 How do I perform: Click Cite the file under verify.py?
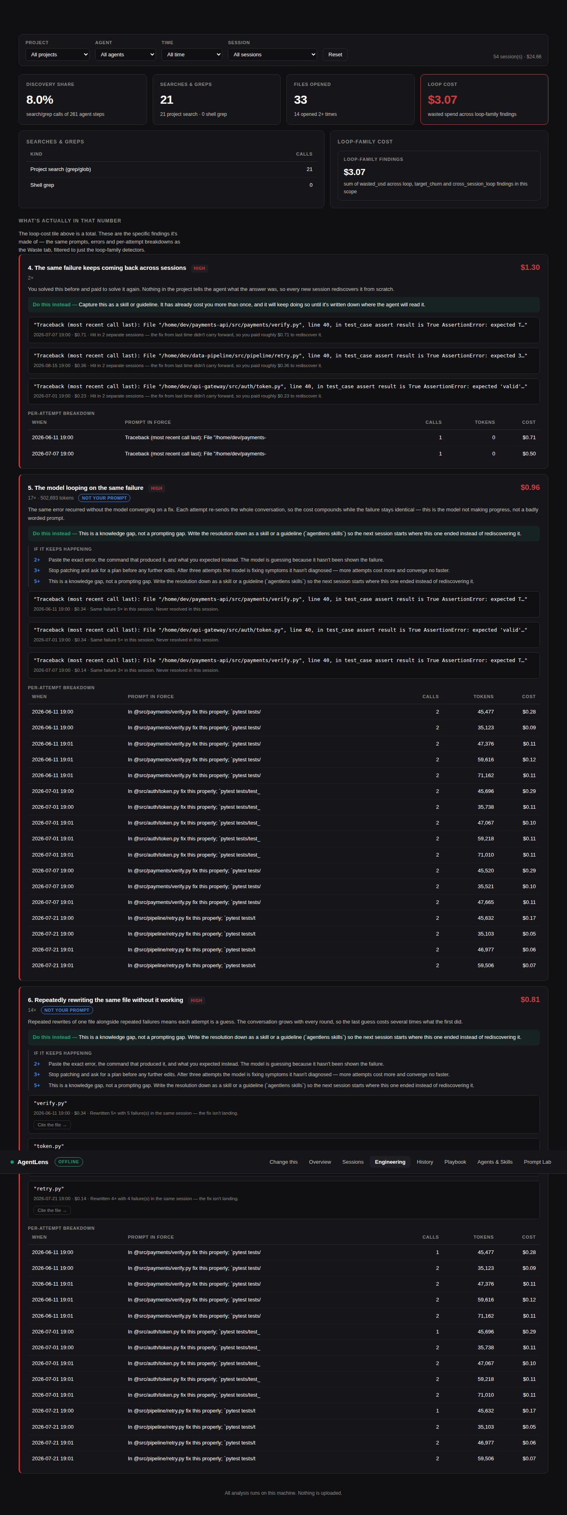point(52,1125)
